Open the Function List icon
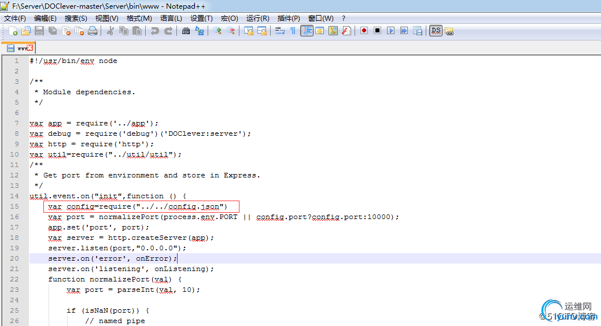601x326 pixels. [x=346, y=31]
